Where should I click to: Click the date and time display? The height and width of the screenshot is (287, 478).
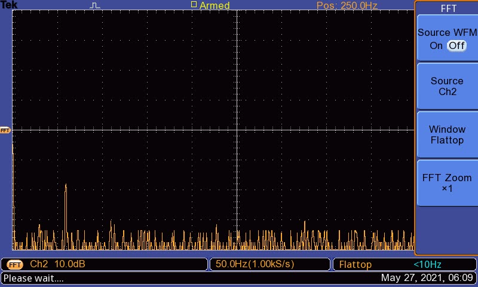[427, 277]
